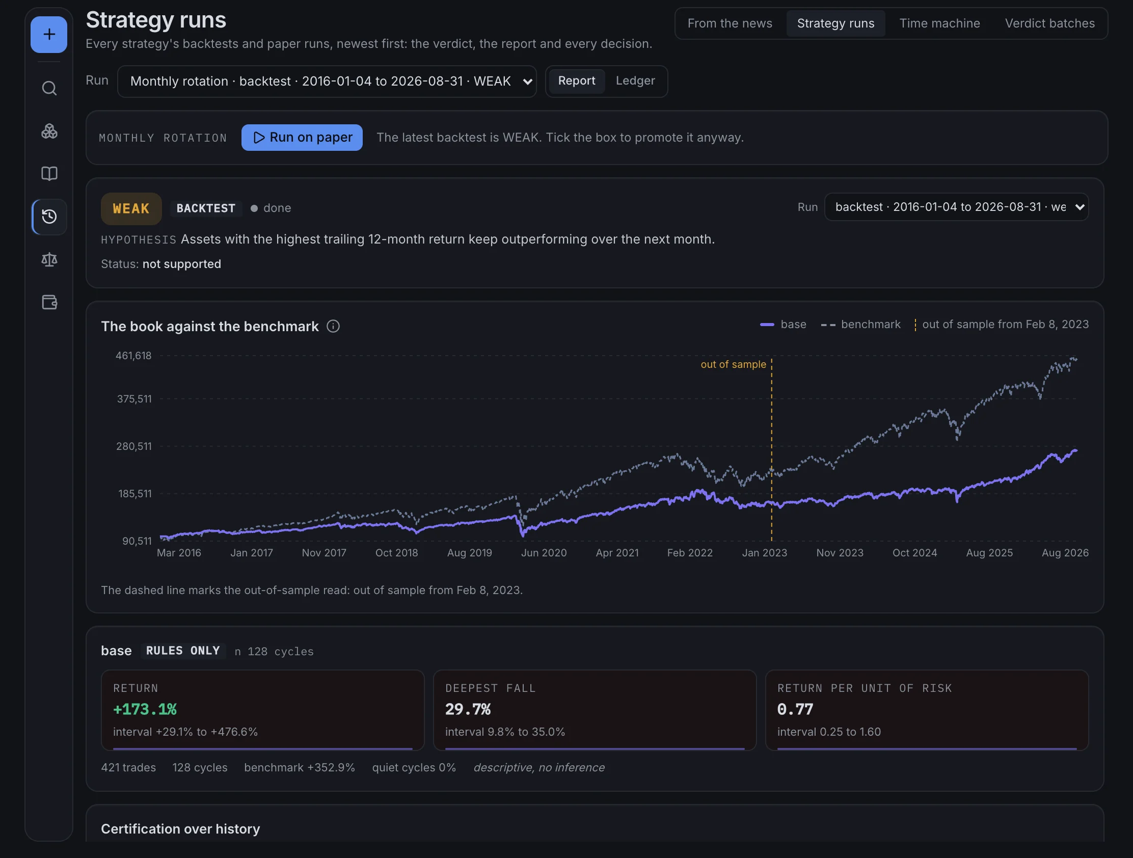Open the Monthly rotation run dropdown
Viewport: 1133px width, 858px height.
[327, 82]
